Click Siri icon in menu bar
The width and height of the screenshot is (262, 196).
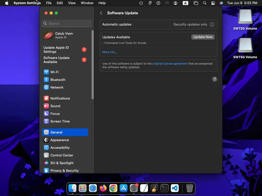tap(221, 3)
